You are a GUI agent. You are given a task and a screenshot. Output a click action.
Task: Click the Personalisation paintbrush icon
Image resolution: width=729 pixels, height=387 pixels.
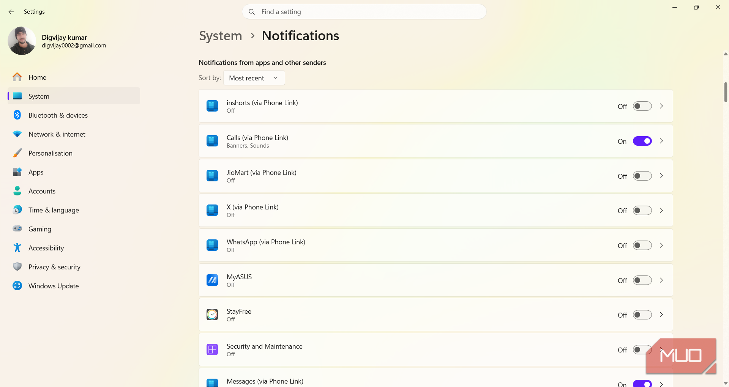[x=17, y=153]
